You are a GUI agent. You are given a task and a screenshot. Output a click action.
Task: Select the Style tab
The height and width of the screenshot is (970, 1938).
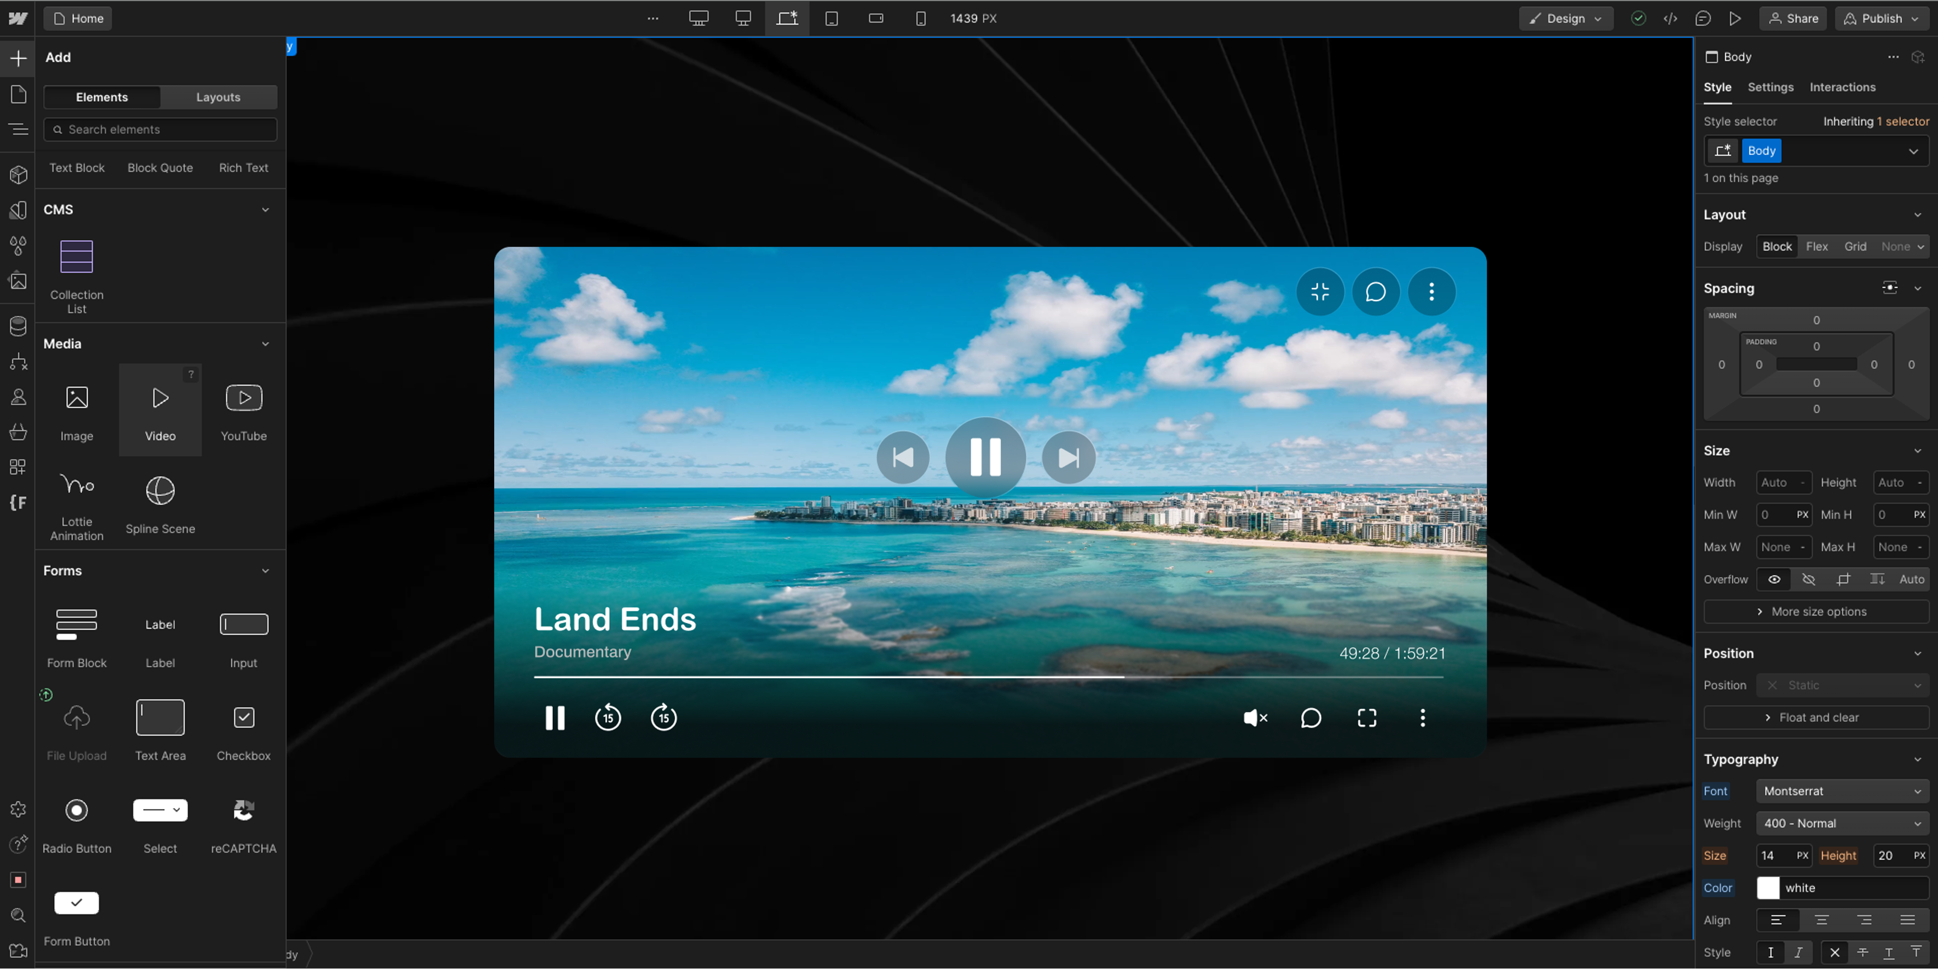tap(1717, 87)
